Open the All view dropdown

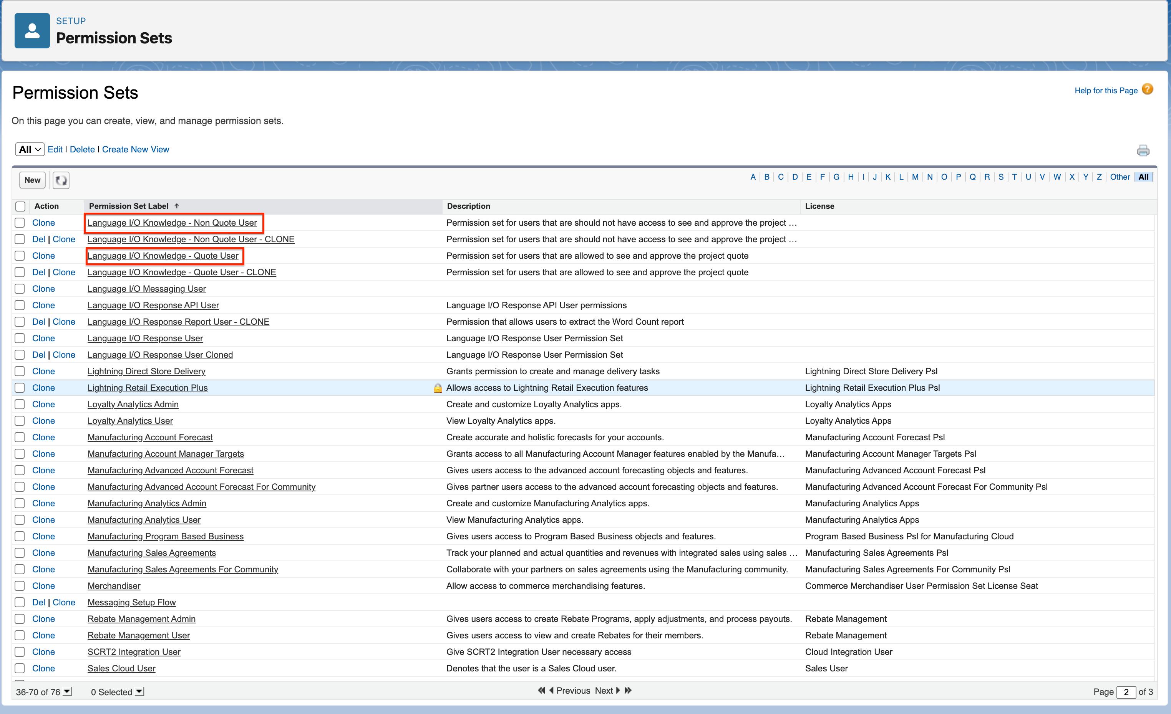coord(30,150)
